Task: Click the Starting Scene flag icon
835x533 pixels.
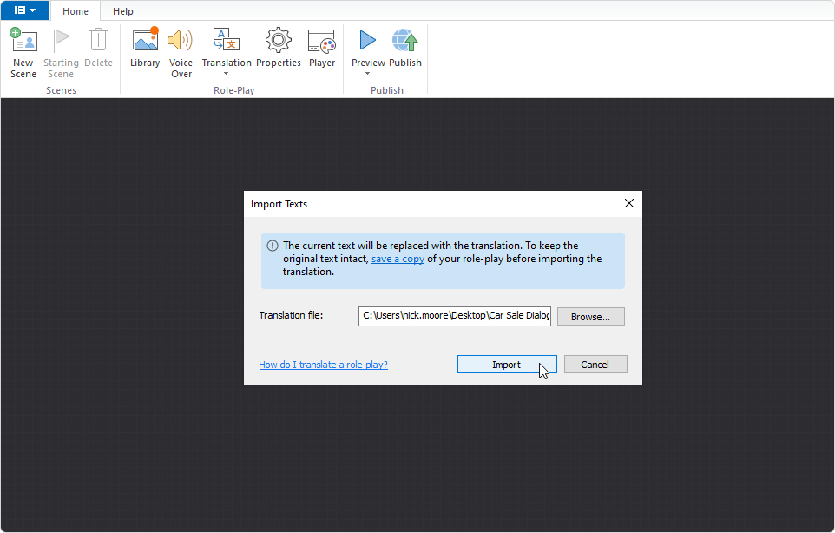Action: point(61,41)
